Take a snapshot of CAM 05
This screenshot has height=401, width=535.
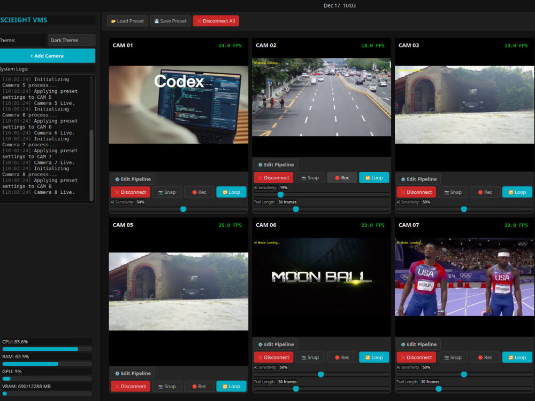[167, 387]
